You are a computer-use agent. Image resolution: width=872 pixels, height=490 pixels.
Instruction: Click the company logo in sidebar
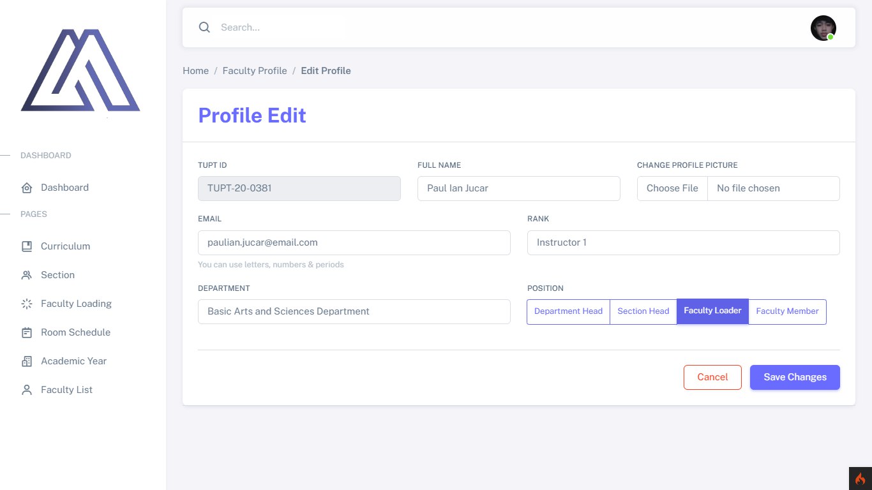point(80,70)
